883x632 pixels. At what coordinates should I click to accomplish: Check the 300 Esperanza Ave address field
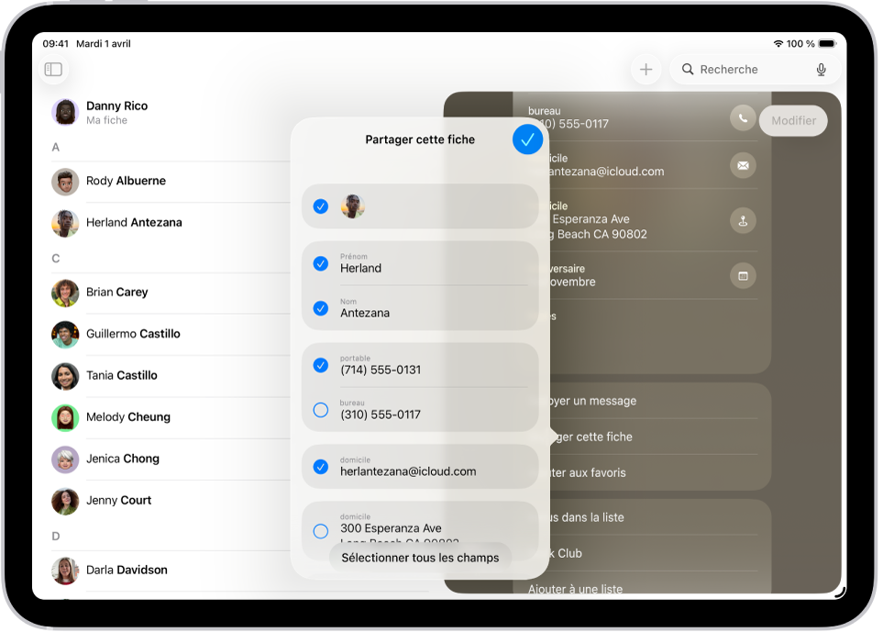(x=320, y=531)
